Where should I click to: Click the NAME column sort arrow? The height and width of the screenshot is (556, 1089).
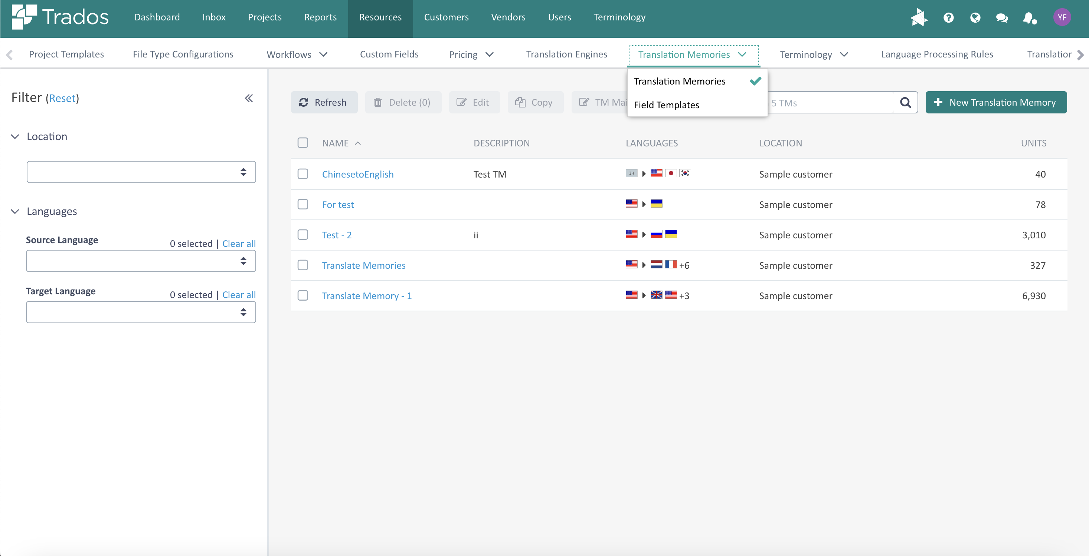pos(358,143)
